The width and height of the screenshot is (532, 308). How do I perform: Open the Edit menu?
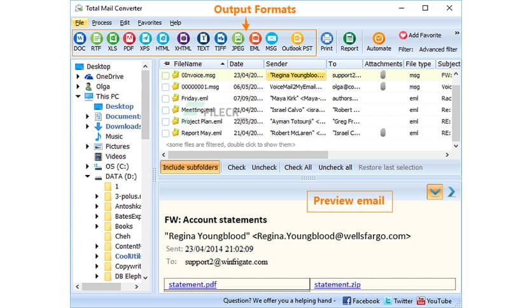[125, 23]
